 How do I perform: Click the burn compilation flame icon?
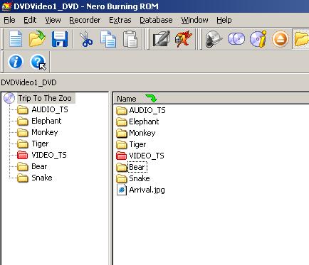(183, 38)
